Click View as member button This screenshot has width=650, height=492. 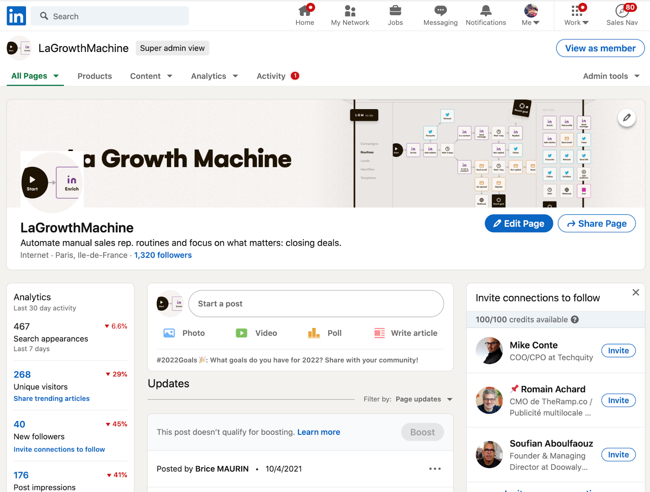pyautogui.click(x=600, y=48)
